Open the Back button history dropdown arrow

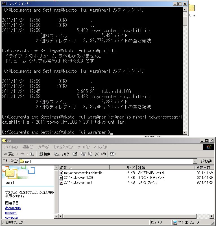[x=17, y=154]
